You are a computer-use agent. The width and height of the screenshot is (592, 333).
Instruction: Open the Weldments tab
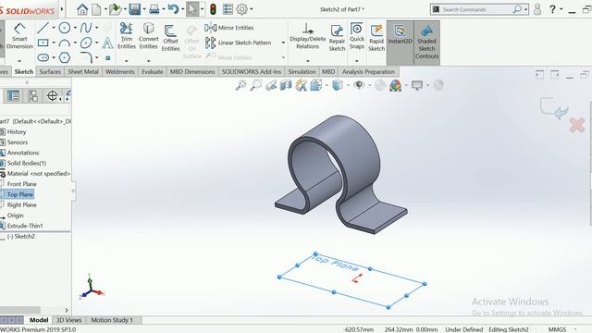point(119,72)
